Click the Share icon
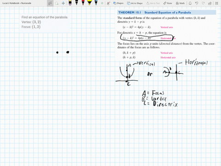This screenshot has height=166, width=221. [210, 3]
